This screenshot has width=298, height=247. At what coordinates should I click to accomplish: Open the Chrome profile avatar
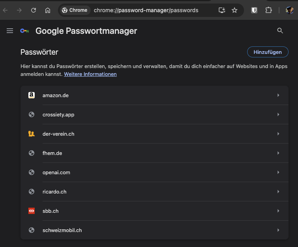(x=290, y=10)
